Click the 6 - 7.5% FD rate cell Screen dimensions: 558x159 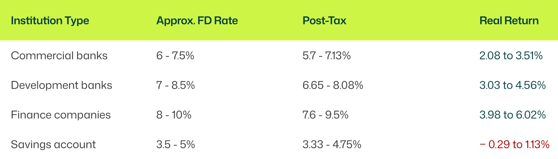175,56
